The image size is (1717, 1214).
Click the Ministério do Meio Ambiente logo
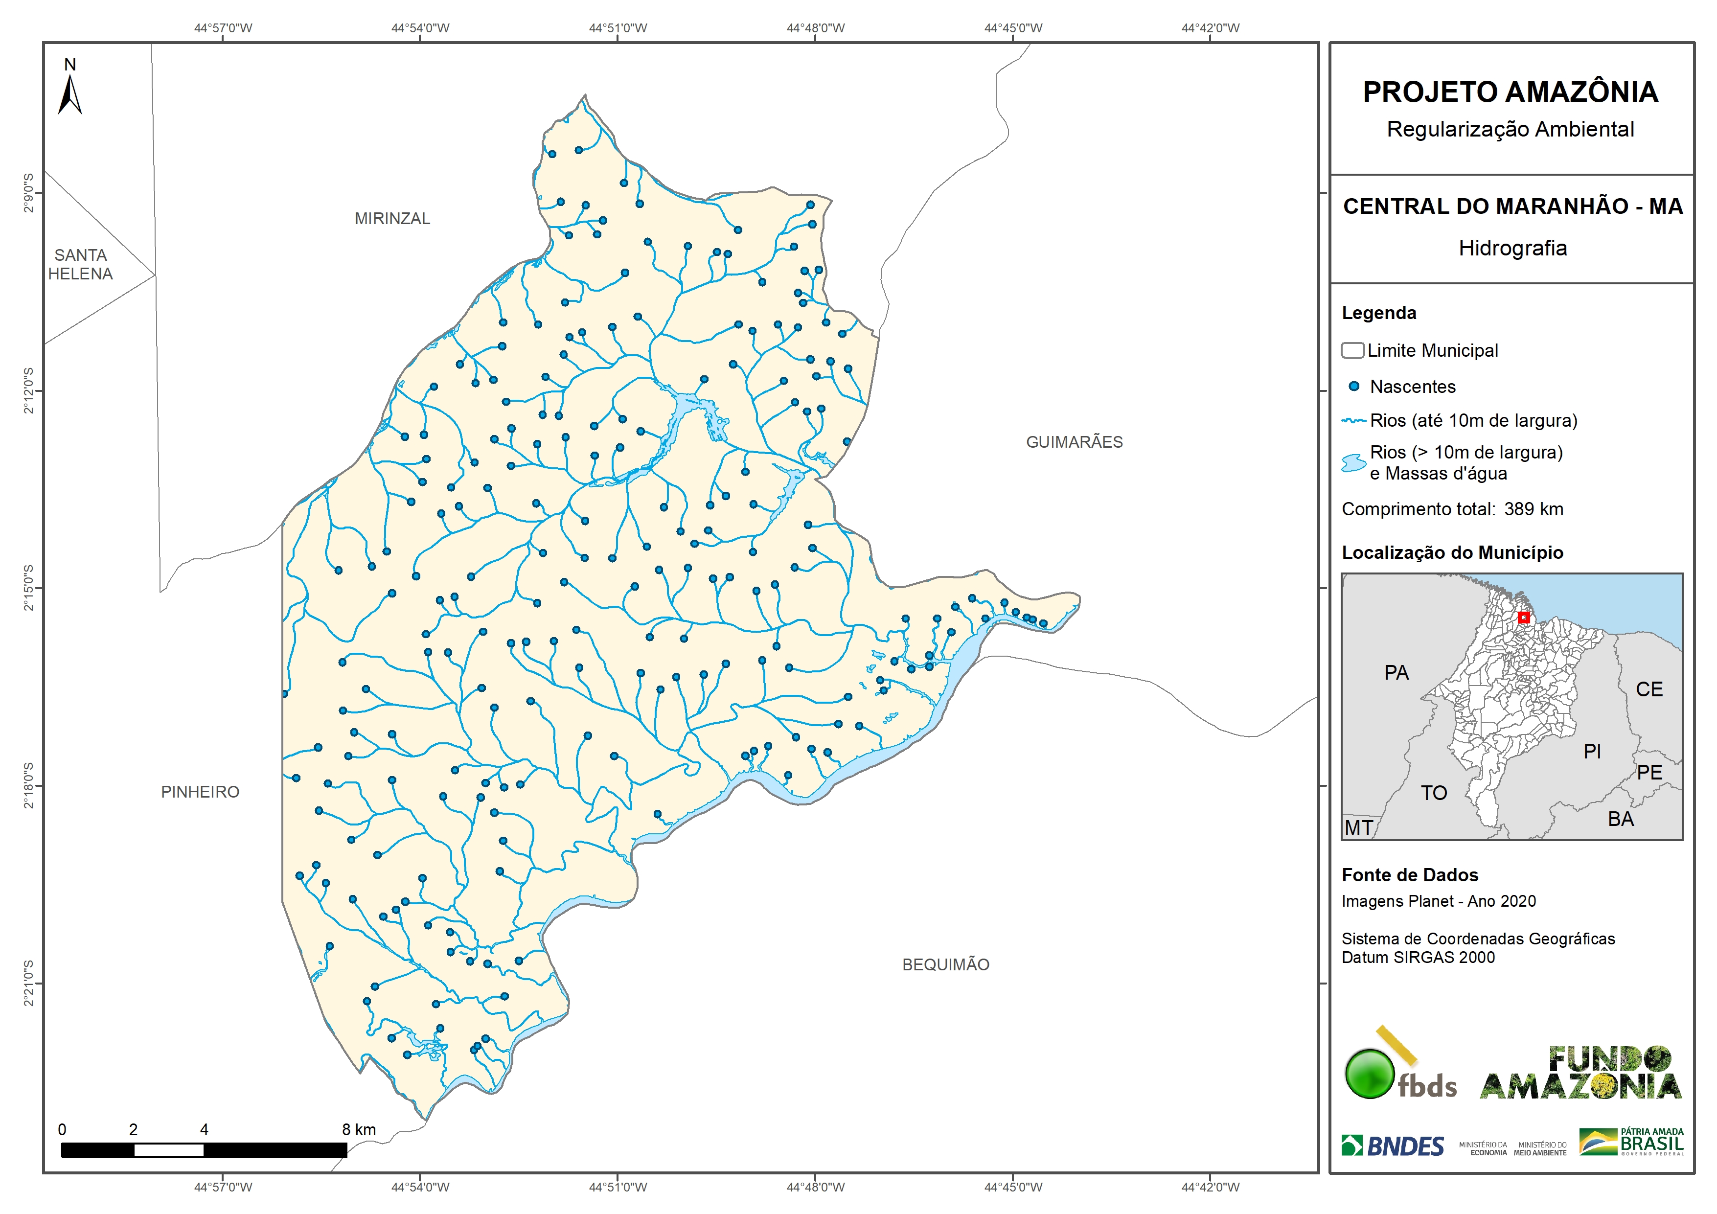(1540, 1149)
